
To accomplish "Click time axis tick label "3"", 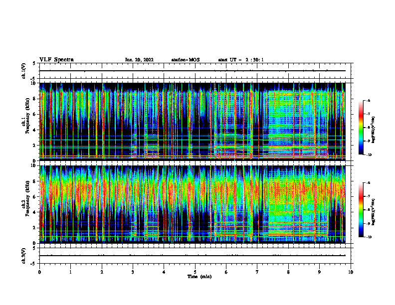I will pos(133,272).
